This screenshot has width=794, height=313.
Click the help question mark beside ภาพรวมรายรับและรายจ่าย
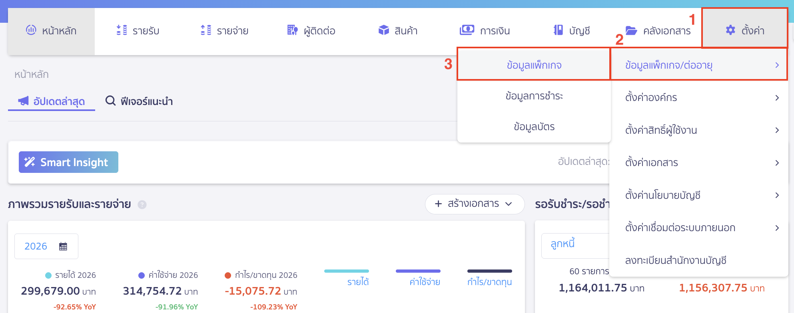tap(142, 205)
